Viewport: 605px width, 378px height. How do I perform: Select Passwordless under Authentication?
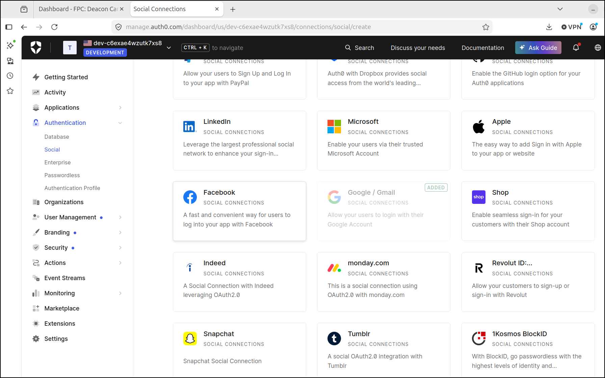(62, 175)
